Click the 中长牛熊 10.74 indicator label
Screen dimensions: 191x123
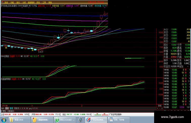coord(101,6)
